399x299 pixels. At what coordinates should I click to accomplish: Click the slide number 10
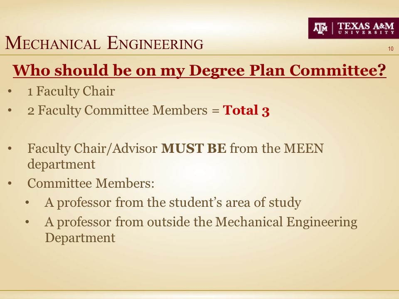coord(391,49)
